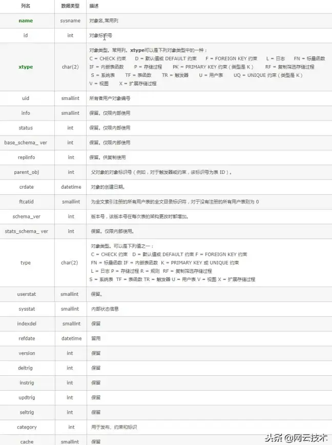Viewport: 332px width, 445px height.
Task: Click 'UQ = UNIQUE 约束' text
Action: click(255, 75)
